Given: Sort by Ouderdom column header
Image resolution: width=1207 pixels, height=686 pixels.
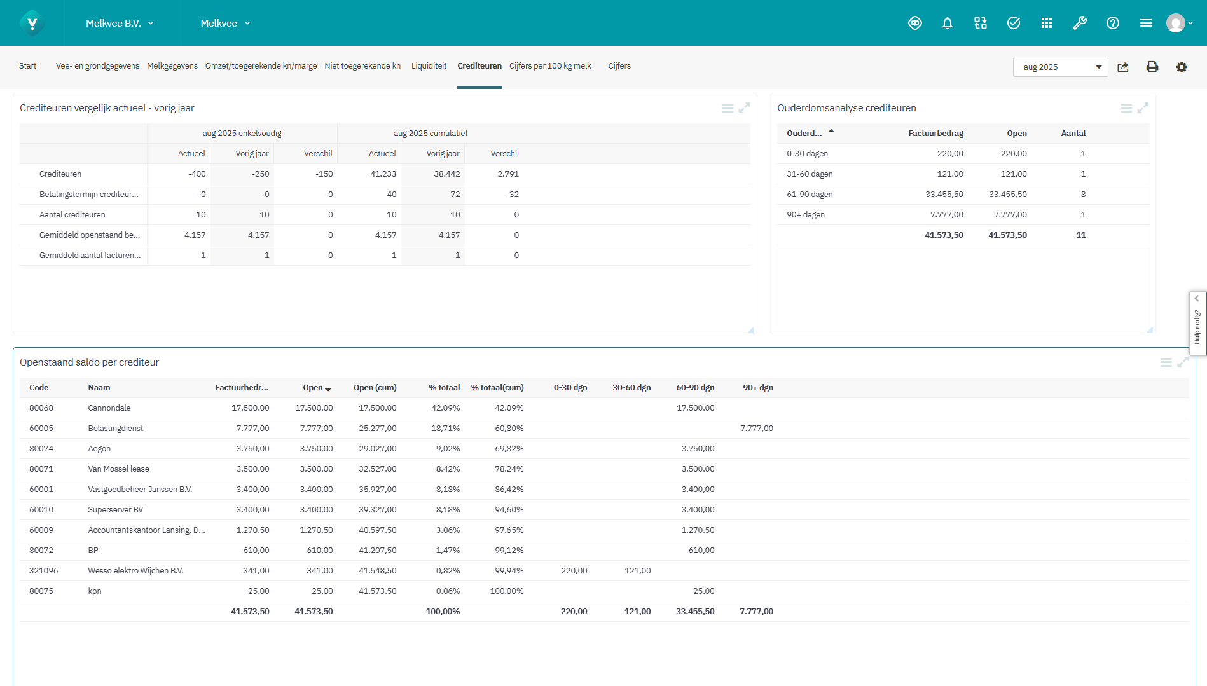Looking at the screenshot, I should pyautogui.click(x=804, y=134).
